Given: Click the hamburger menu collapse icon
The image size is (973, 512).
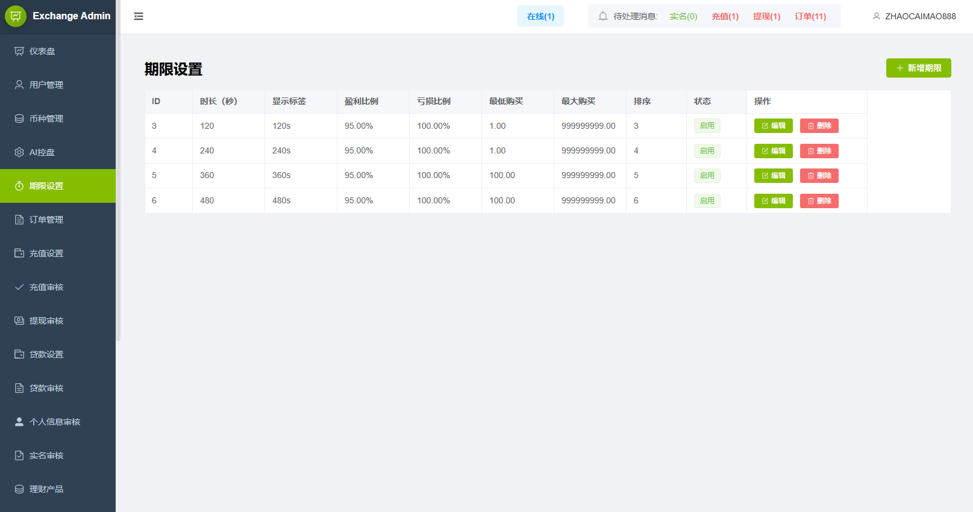Looking at the screenshot, I should [x=139, y=16].
